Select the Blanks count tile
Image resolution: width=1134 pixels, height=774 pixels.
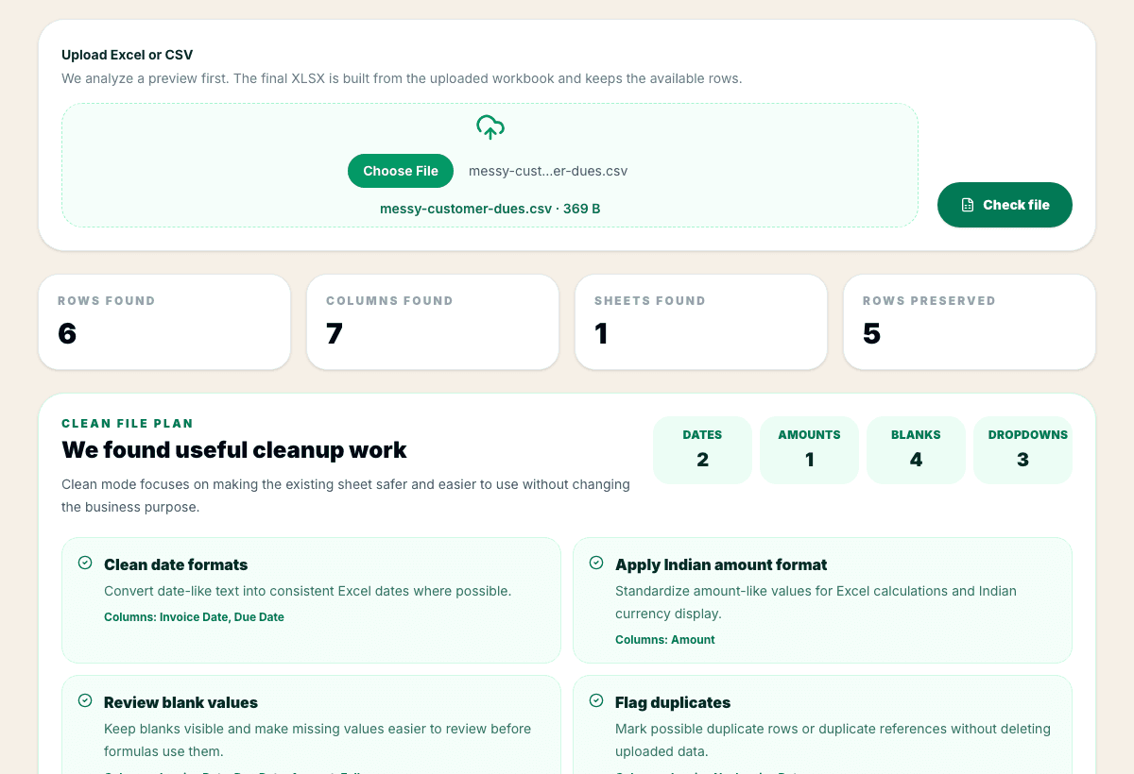(x=916, y=450)
